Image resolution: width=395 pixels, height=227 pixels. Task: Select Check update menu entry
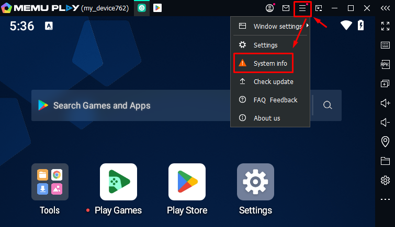(x=270, y=82)
